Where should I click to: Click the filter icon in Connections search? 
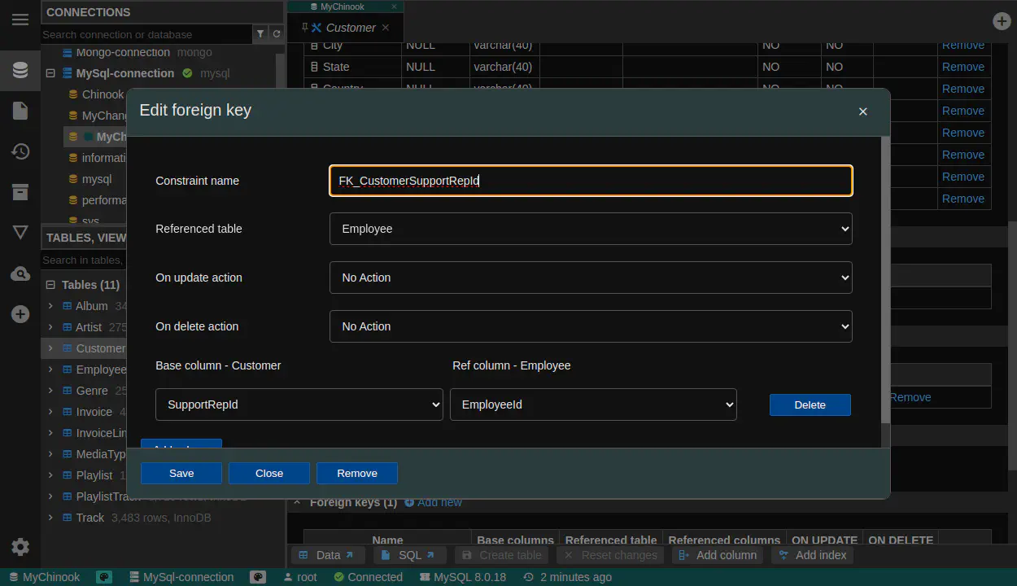pos(260,34)
